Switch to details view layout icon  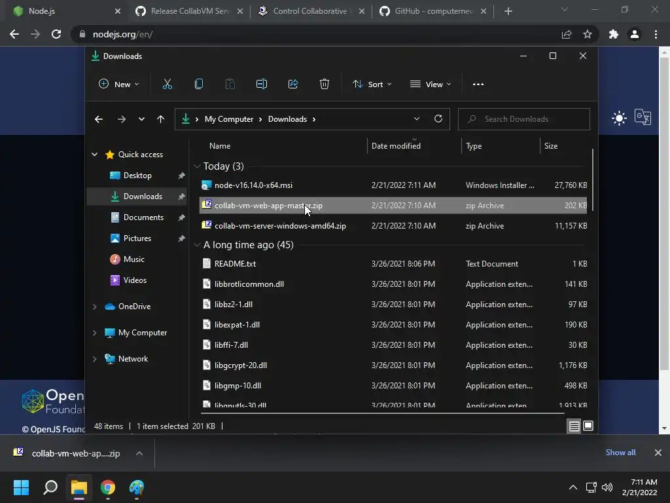click(x=574, y=426)
